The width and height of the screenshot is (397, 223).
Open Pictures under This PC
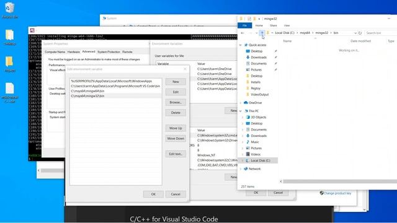coord(256,148)
